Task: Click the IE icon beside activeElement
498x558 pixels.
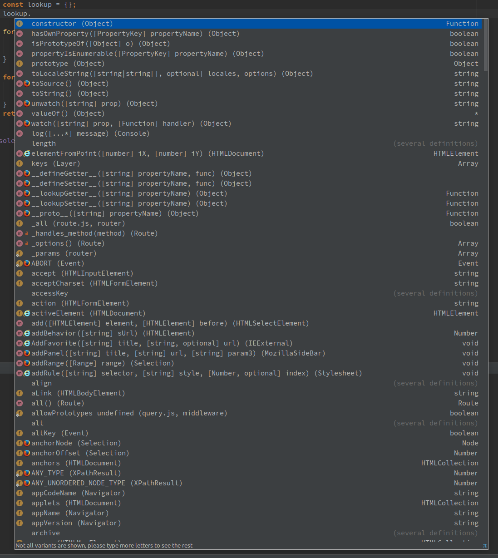Action: (x=27, y=313)
